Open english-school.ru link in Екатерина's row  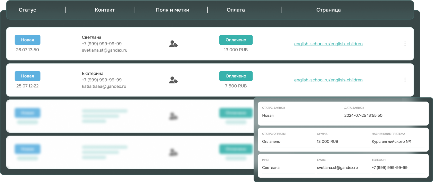(x=328, y=80)
